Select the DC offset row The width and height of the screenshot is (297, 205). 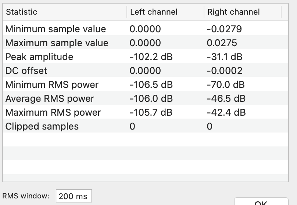tap(146, 71)
